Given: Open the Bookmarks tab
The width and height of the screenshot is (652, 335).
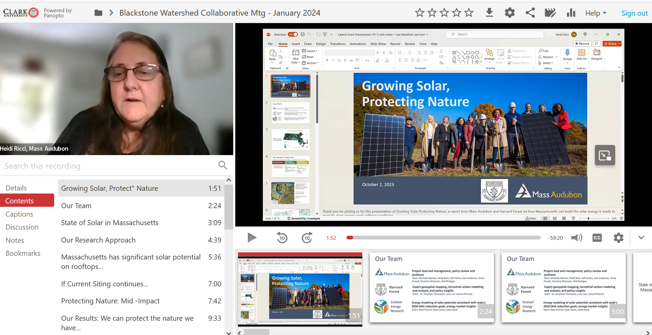Looking at the screenshot, I should pyautogui.click(x=23, y=253).
